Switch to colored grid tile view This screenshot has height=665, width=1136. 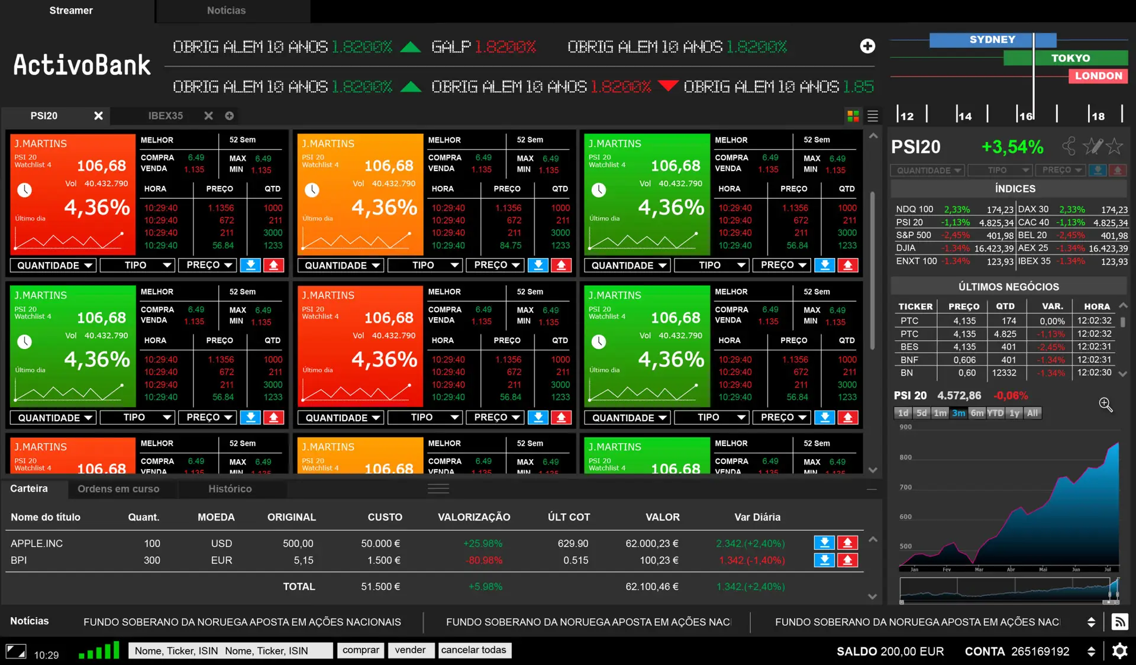853,116
